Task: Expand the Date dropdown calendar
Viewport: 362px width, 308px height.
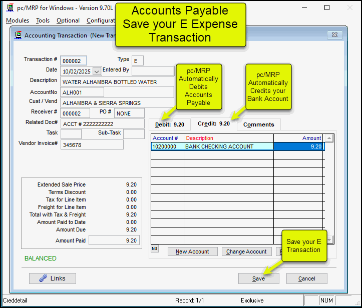Action: click(97, 71)
